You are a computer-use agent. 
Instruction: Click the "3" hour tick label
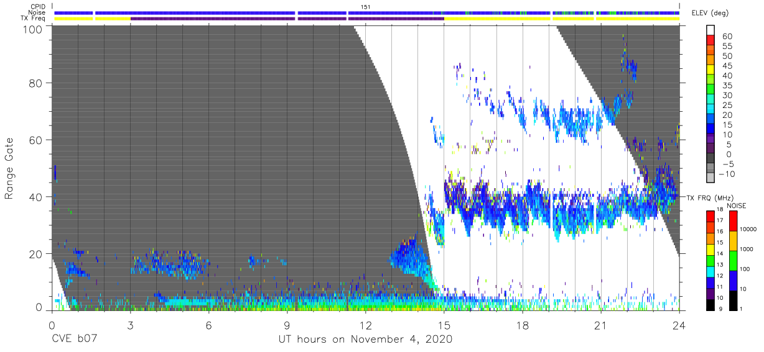tap(130, 325)
